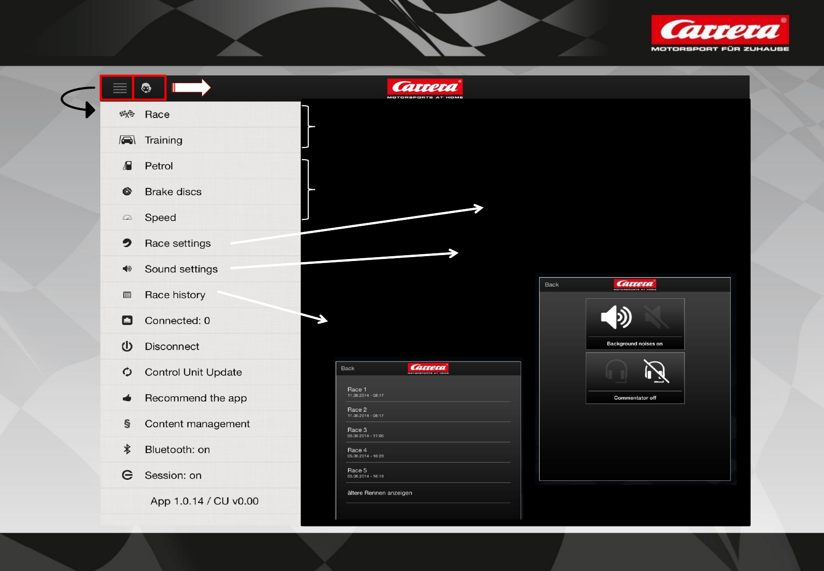Toggle the Bluetooth: on entry

click(201, 450)
